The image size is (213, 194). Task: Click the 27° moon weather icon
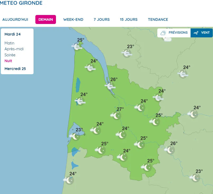coord(116,116)
